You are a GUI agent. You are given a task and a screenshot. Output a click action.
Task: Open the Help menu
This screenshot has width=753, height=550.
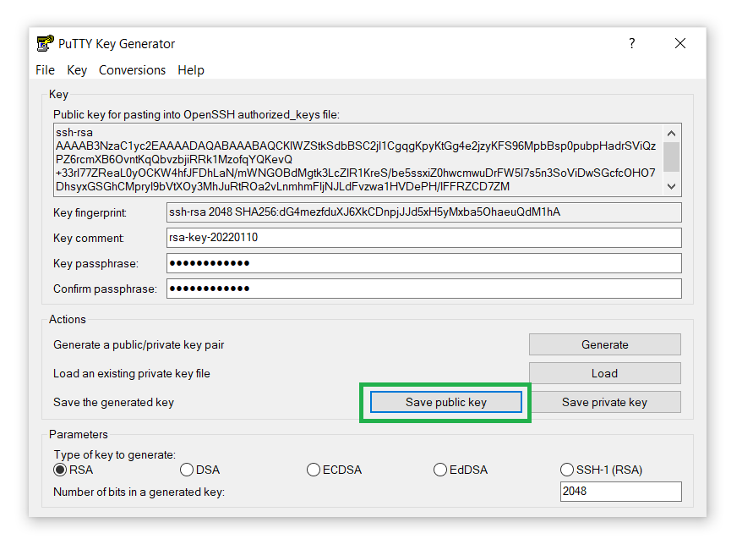[191, 70]
